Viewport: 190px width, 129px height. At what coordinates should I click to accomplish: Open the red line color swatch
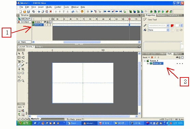click(172, 26)
